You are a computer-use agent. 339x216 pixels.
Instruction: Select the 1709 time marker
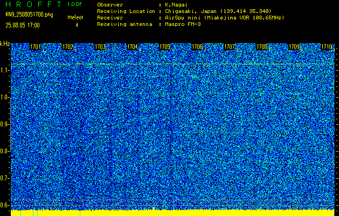[x=294, y=47]
